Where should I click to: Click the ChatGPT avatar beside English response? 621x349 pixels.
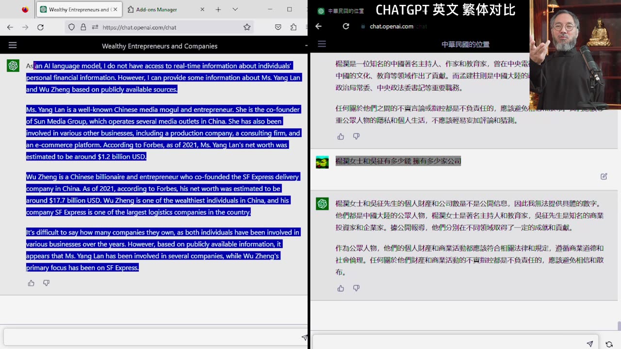[x=13, y=65]
